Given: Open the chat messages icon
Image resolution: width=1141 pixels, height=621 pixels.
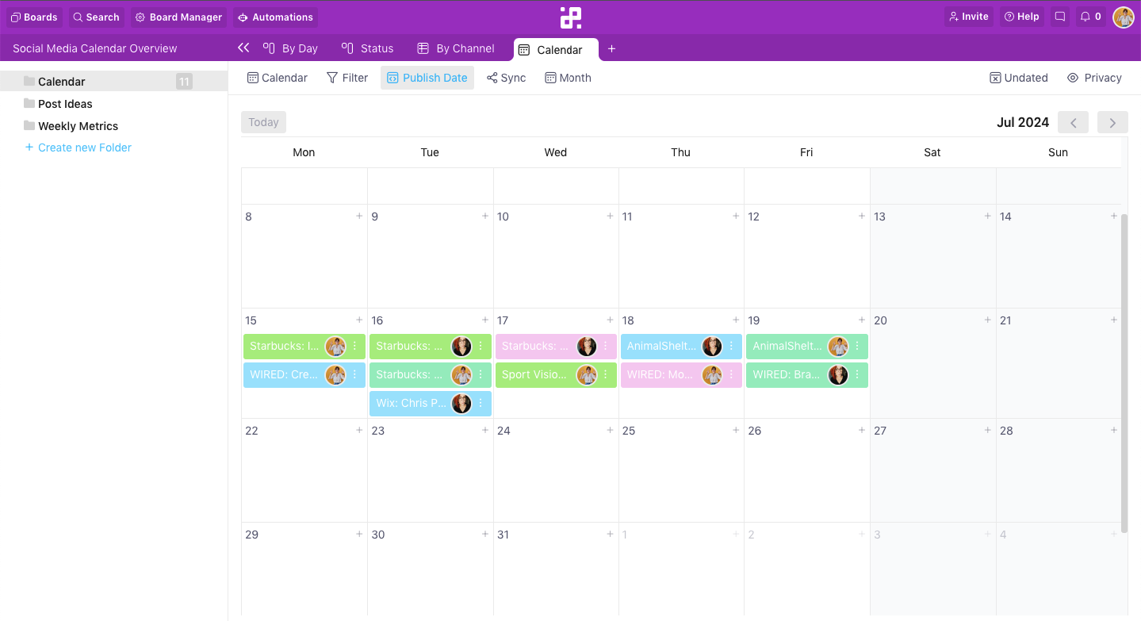Looking at the screenshot, I should coord(1060,17).
